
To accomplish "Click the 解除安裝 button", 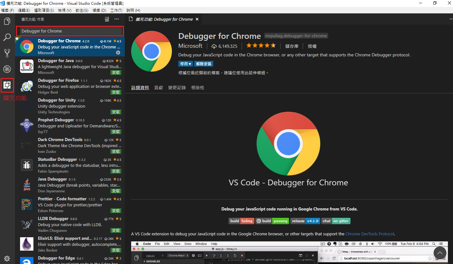I will click(204, 64).
